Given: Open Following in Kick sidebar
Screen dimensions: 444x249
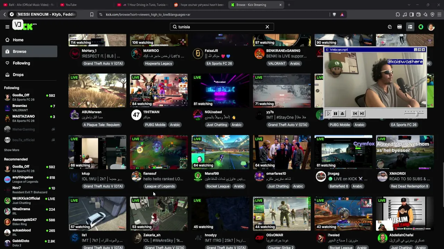Looking at the screenshot, I should (29, 63).
